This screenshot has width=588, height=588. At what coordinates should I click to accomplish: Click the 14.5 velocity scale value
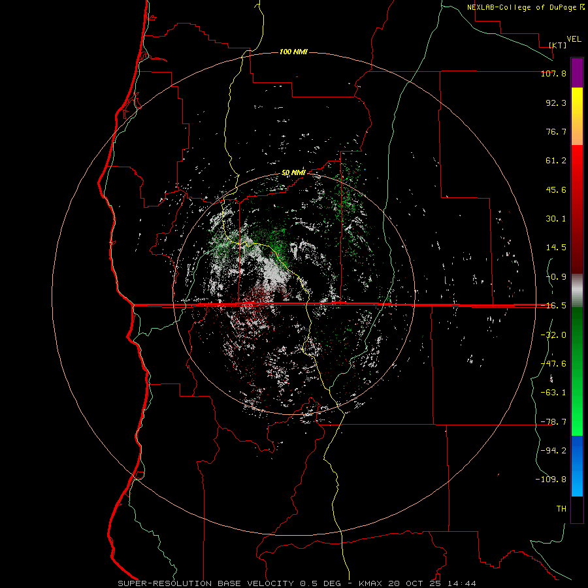pyautogui.click(x=556, y=248)
